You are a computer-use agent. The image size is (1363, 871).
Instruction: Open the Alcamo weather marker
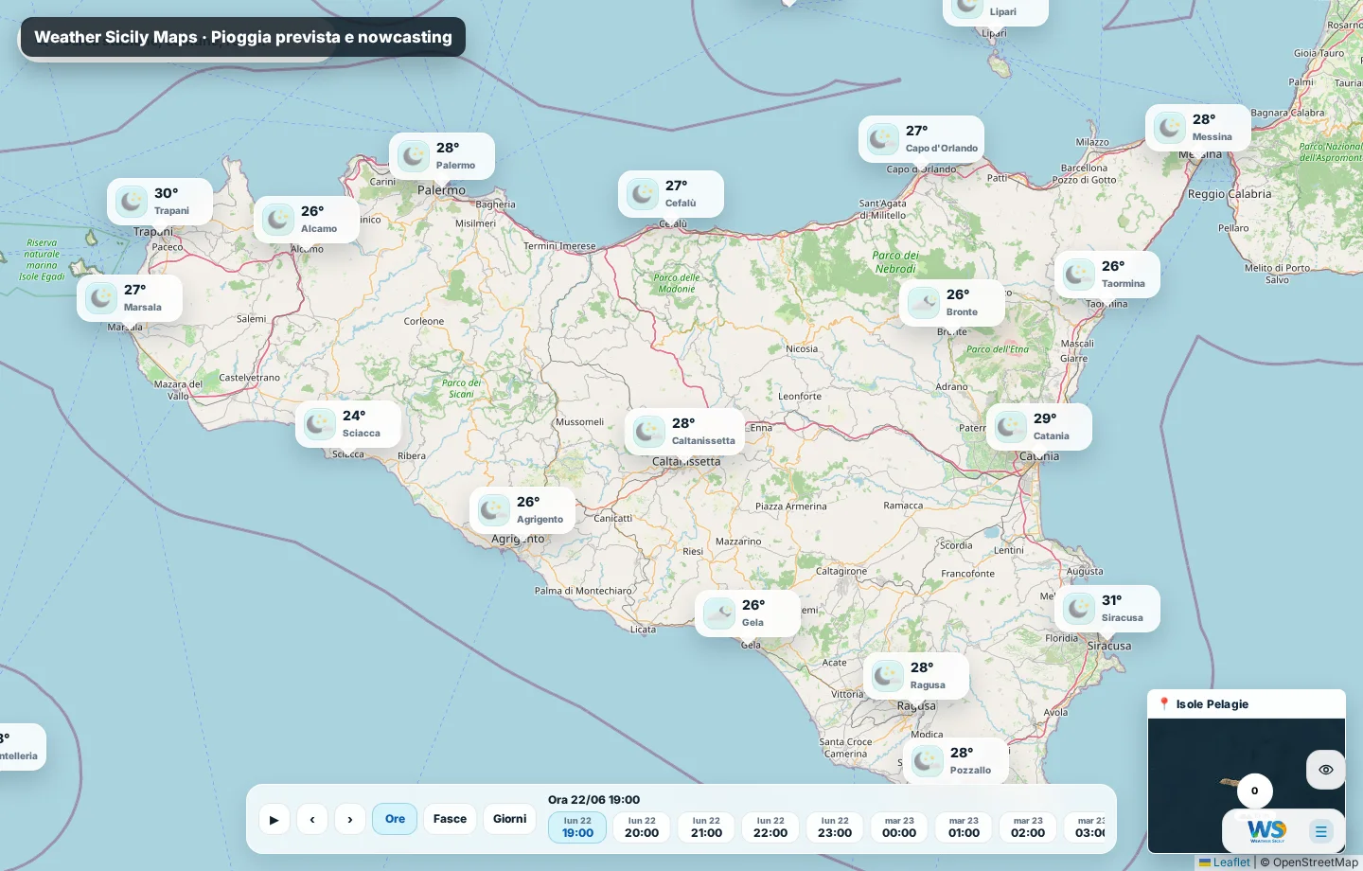pyautogui.click(x=307, y=220)
